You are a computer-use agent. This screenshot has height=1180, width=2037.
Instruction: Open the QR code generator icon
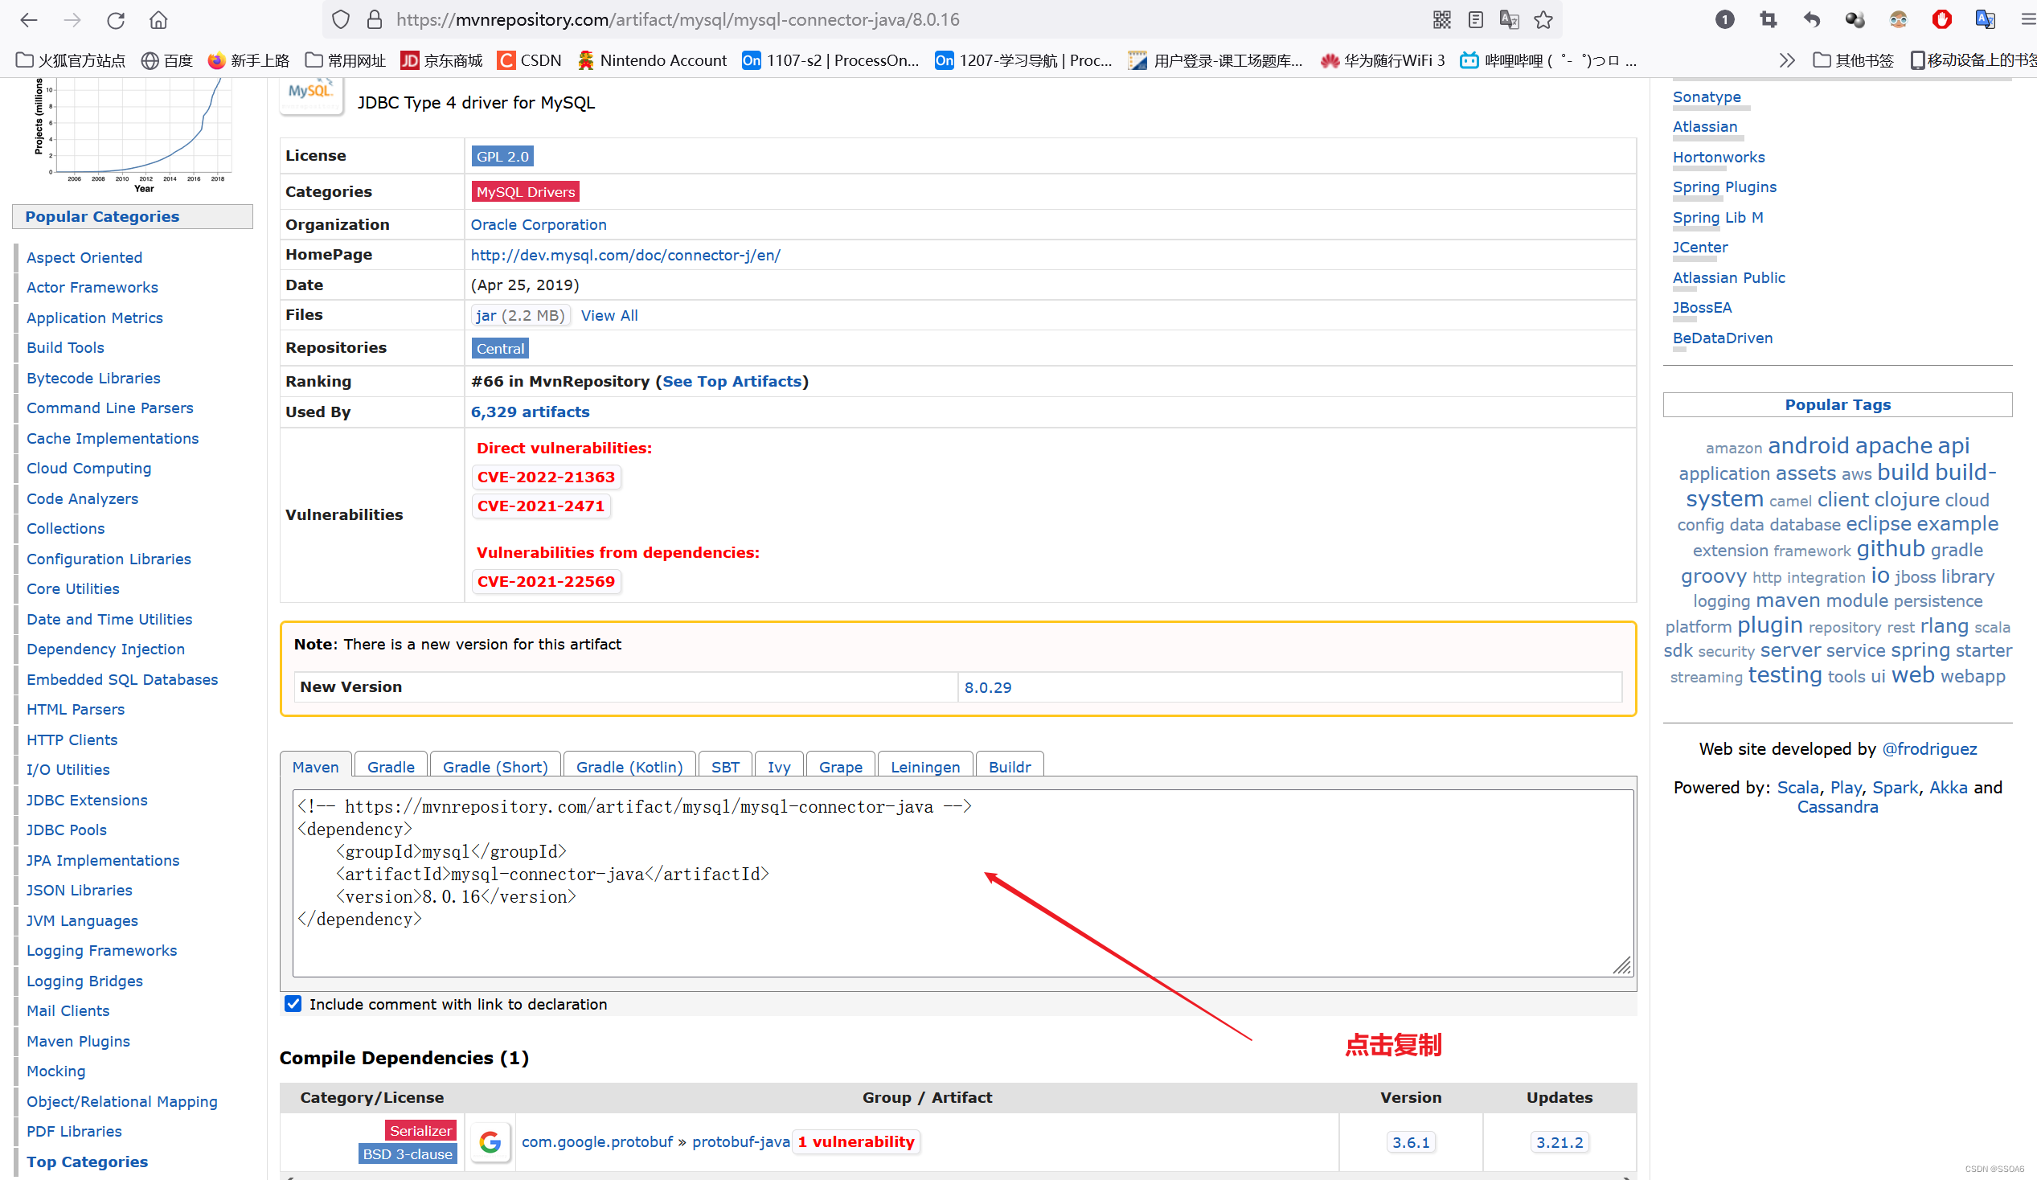tap(1441, 19)
